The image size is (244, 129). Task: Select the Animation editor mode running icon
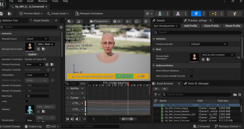pos(196,14)
